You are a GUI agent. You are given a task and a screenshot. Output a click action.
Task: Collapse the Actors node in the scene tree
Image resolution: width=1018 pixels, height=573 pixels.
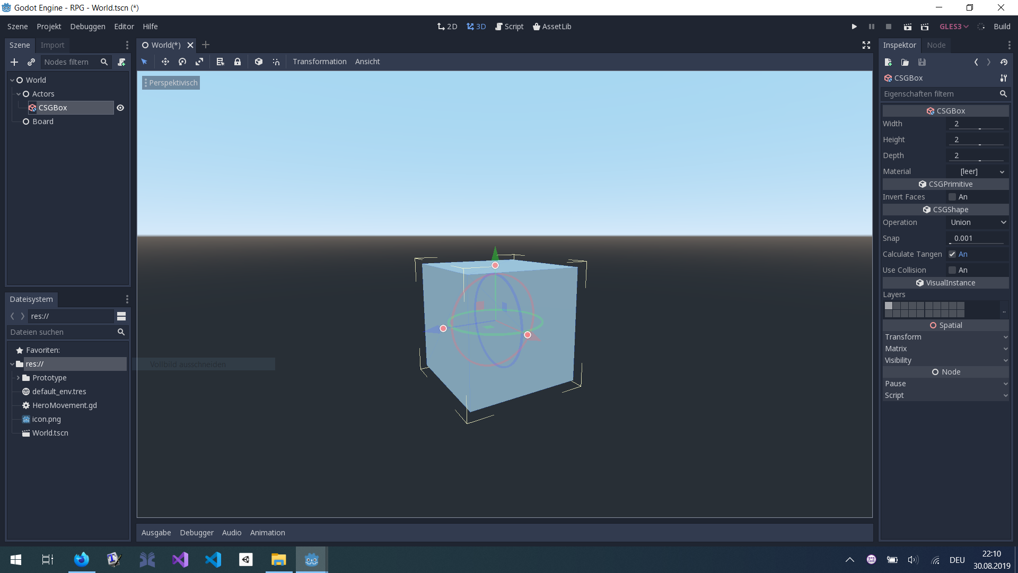click(20, 93)
